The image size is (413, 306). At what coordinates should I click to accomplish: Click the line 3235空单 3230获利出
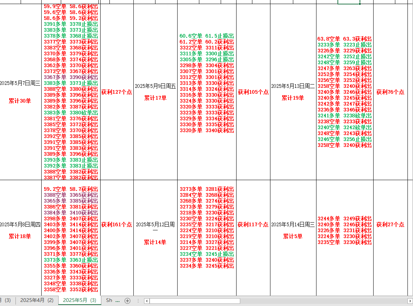point(344,242)
